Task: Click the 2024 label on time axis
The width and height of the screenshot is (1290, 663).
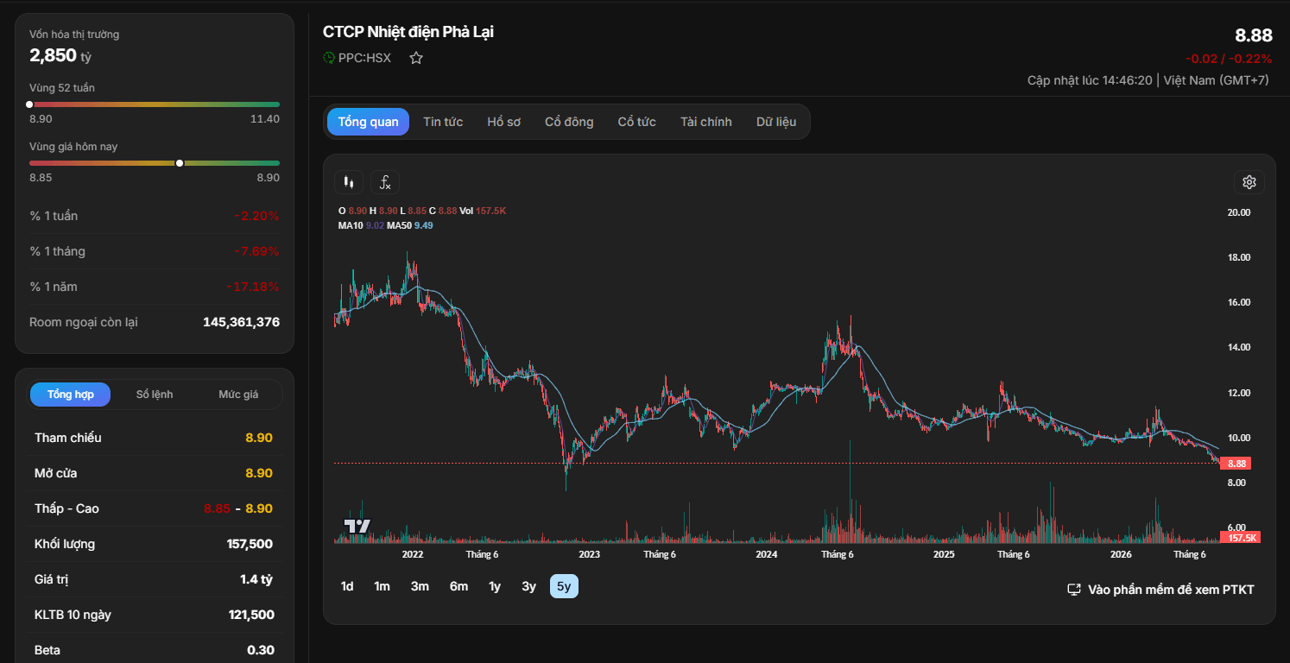Action: pyautogui.click(x=766, y=554)
